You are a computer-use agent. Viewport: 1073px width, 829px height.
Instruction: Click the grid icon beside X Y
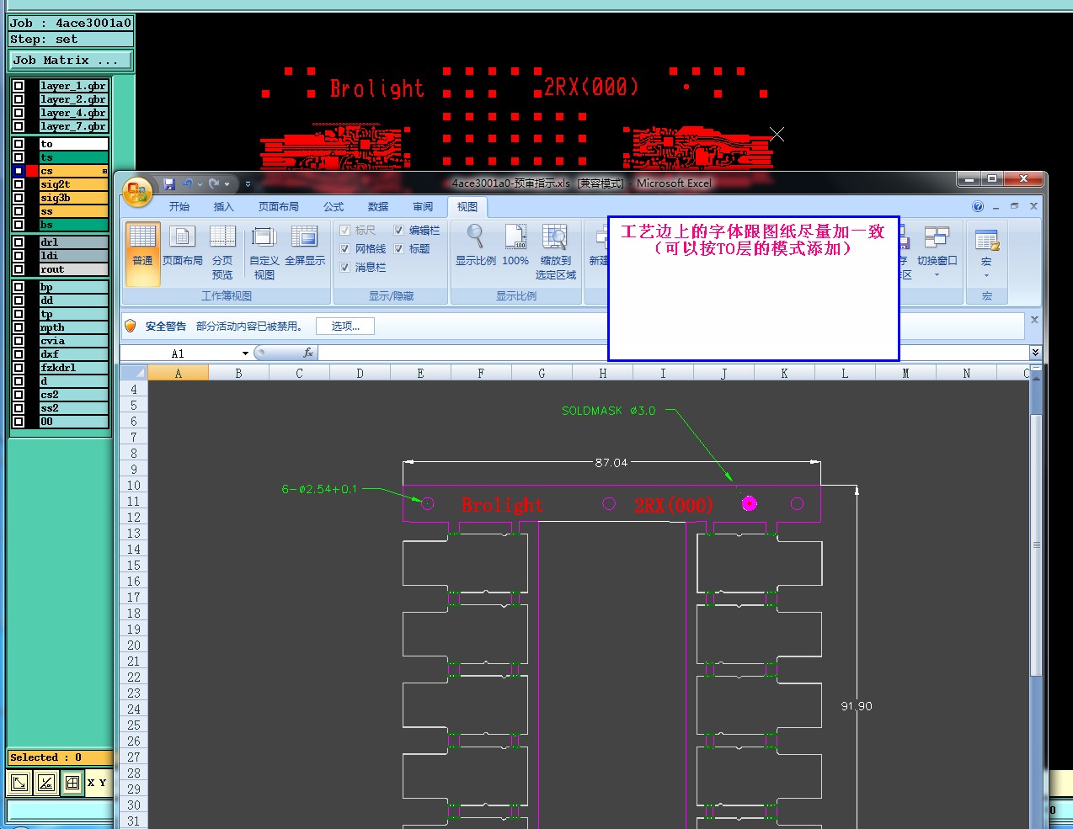pyautogui.click(x=72, y=783)
